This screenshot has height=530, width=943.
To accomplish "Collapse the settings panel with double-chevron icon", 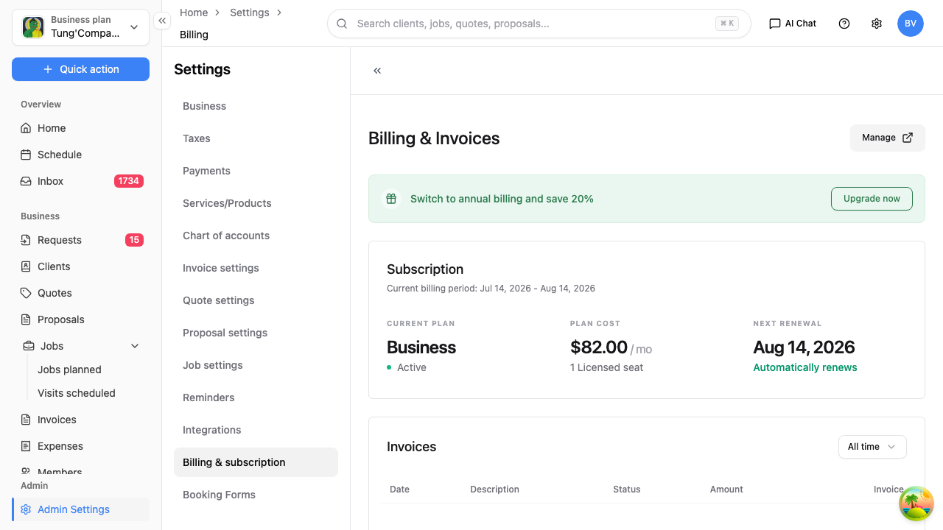I will point(377,71).
